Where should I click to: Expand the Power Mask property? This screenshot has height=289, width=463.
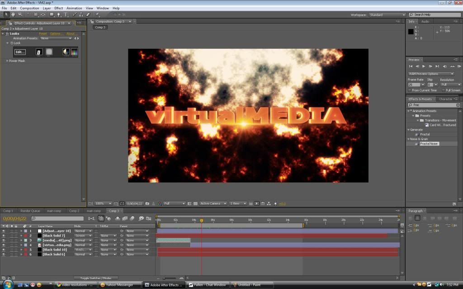(x=7, y=61)
